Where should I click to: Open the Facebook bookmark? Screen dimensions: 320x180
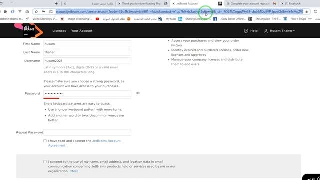click(x=215, y=19)
